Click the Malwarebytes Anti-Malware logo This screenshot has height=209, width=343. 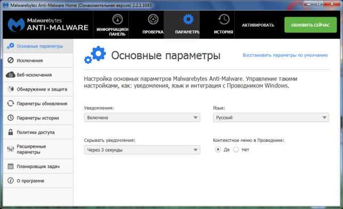(48, 25)
